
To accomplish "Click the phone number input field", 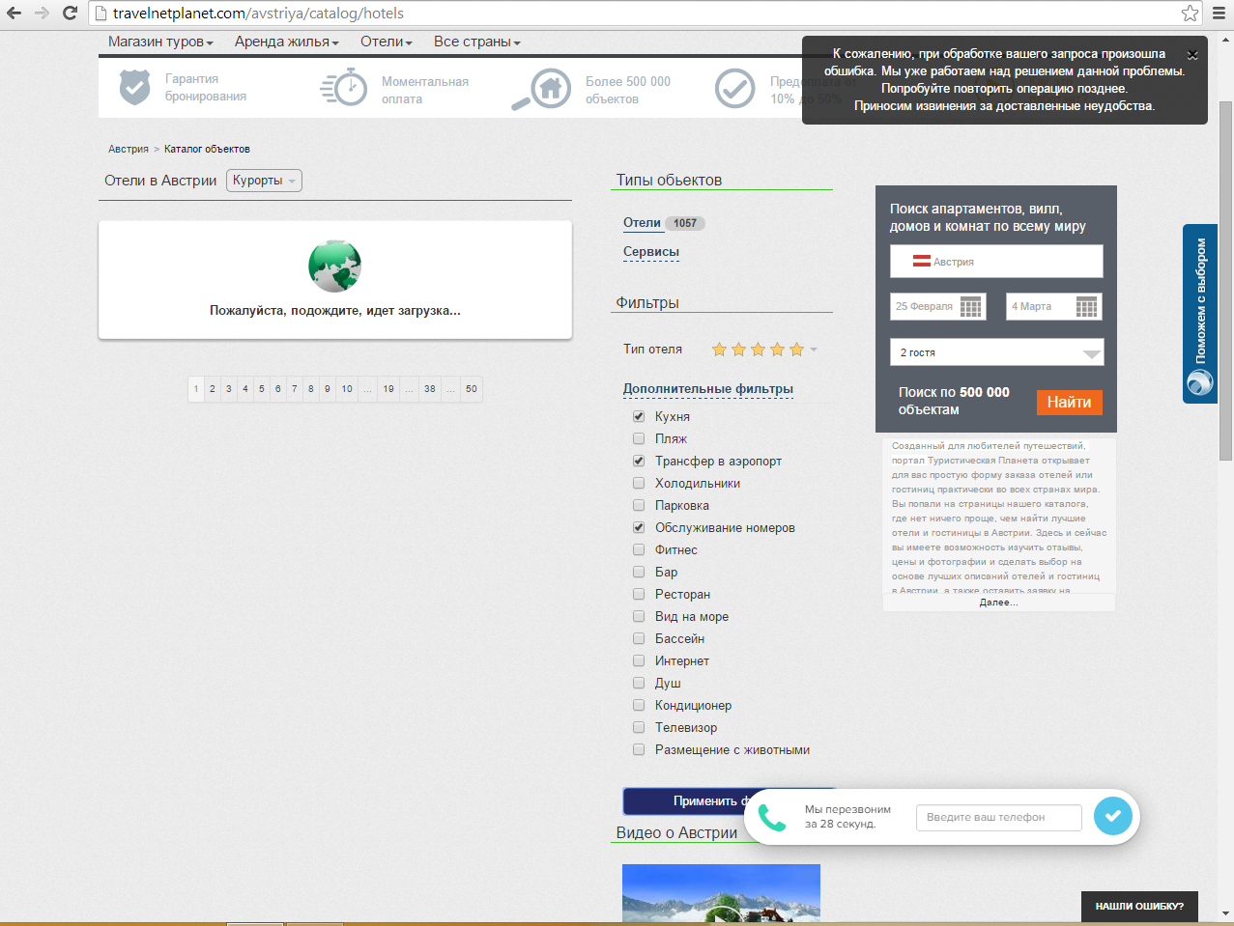I will [998, 818].
